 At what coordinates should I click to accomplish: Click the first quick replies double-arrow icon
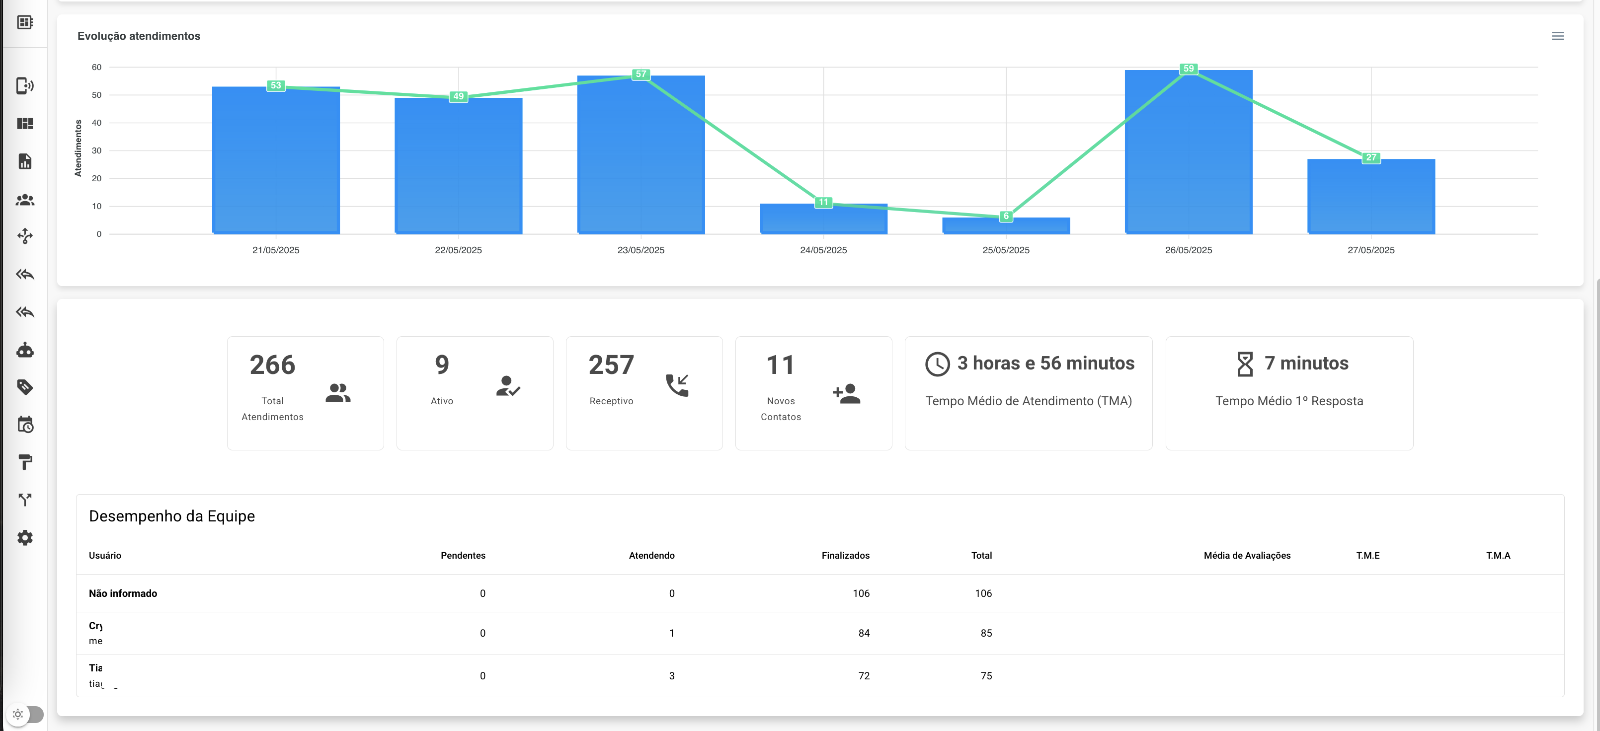(25, 274)
